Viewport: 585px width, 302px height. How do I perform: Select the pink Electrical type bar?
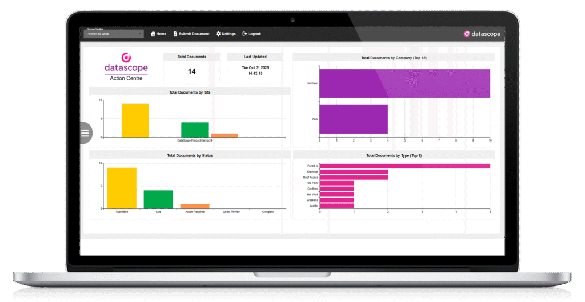click(x=354, y=172)
